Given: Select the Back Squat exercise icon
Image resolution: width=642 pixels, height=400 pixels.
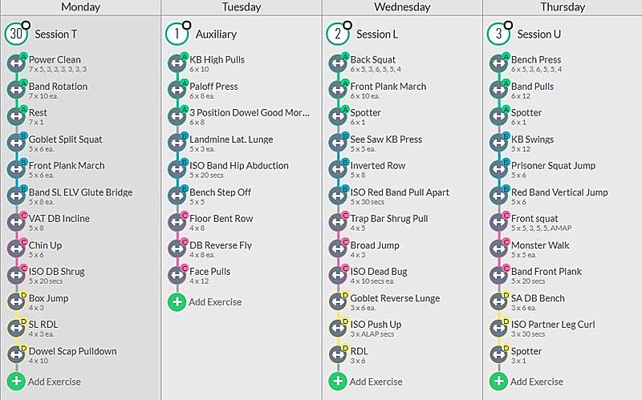Looking at the screenshot, I should pyautogui.click(x=338, y=63).
